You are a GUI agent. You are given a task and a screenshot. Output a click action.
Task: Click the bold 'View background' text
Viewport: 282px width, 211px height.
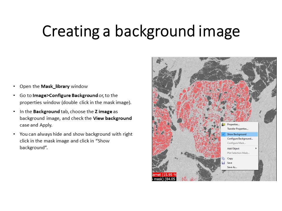point(113,118)
